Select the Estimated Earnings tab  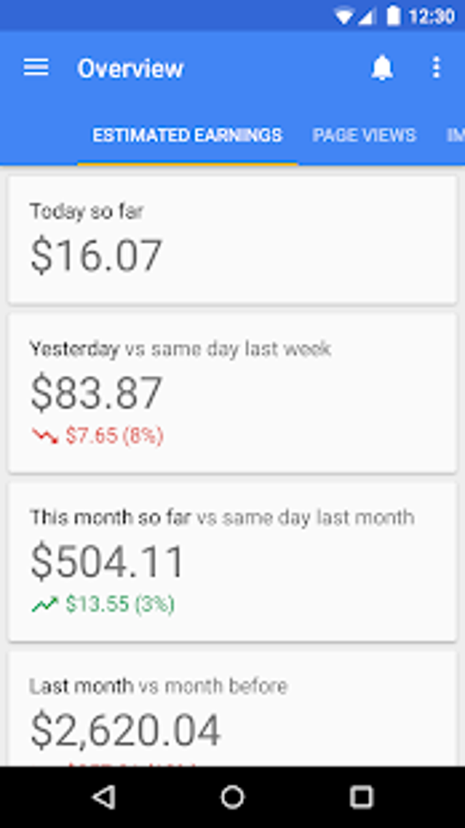pyautogui.click(x=187, y=135)
